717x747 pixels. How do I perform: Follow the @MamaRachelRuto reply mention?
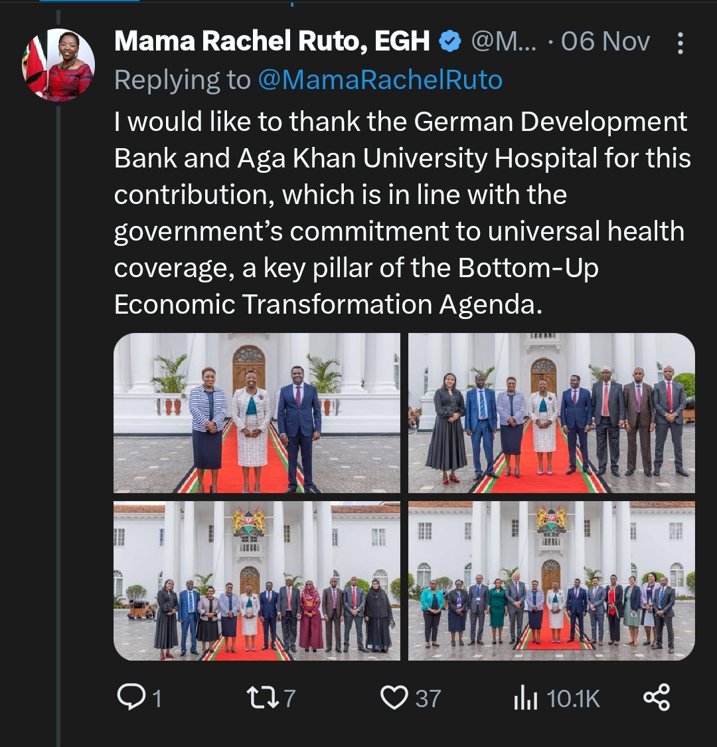(x=380, y=80)
